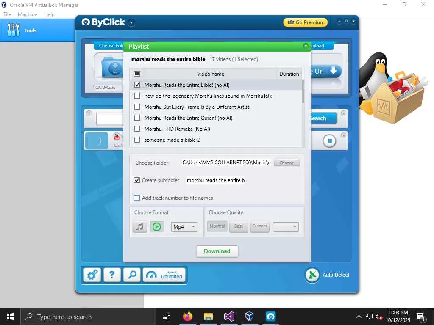The height and width of the screenshot is (325, 434).
Task: Click the network tray icon
Action: tap(369, 317)
